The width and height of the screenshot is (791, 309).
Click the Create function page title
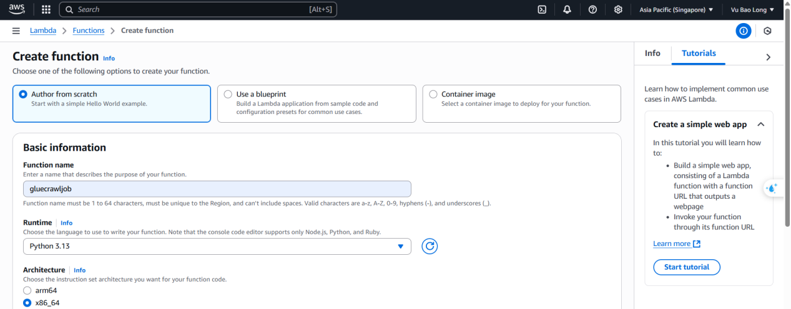56,56
